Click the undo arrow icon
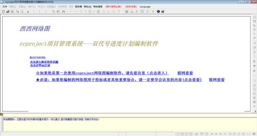The height and width of the screenshot is (136, 257). pos(71,11)
